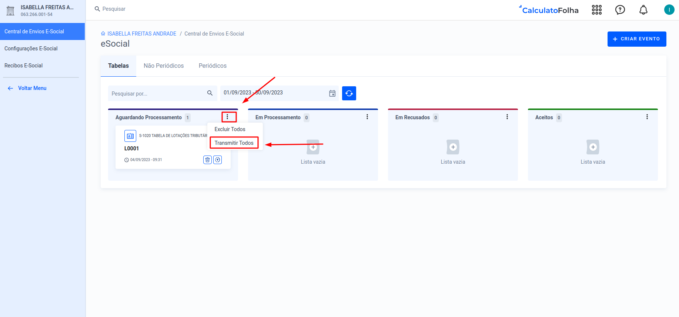Choose Excluir Todos from the menu
The image size is (679, 317).
coord(230,129)
